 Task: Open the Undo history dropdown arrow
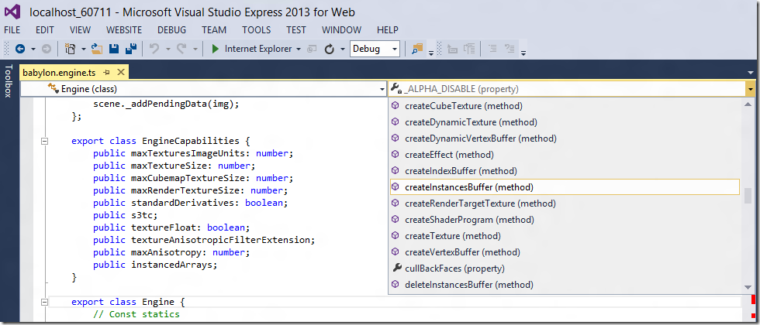click(168, 50)
